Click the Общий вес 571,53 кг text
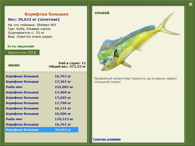Viewport: 195px width, 146px height. (x=67, y=66)
